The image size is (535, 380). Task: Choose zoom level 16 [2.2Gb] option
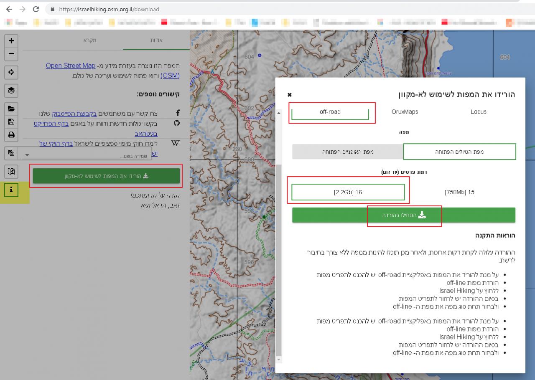348,193
